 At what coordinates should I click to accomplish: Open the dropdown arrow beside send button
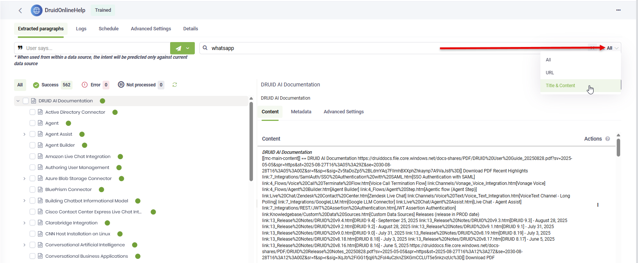tap(188, 48)
